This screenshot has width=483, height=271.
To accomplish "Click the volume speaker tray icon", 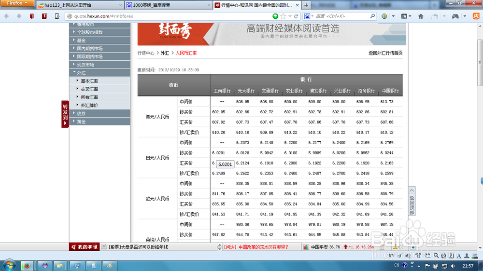I will click(x=453, y=266).
